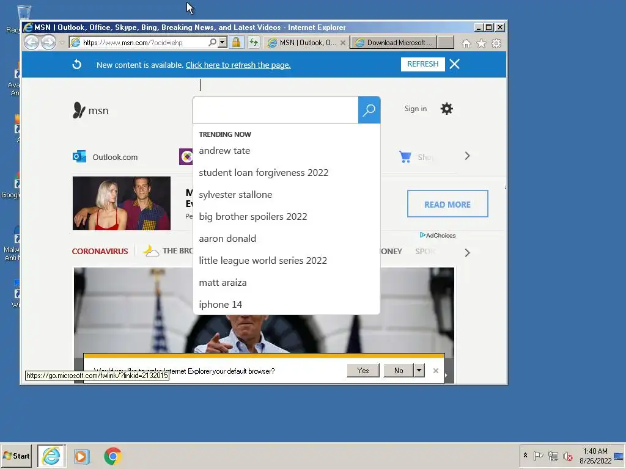Click the IE Forward navigation arrow
This screenshot has height=469, width=626.
pos(49,42)
